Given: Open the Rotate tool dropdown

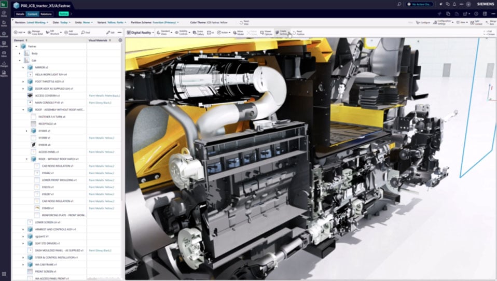Looking at the screenshot, I should coord(224,32).
